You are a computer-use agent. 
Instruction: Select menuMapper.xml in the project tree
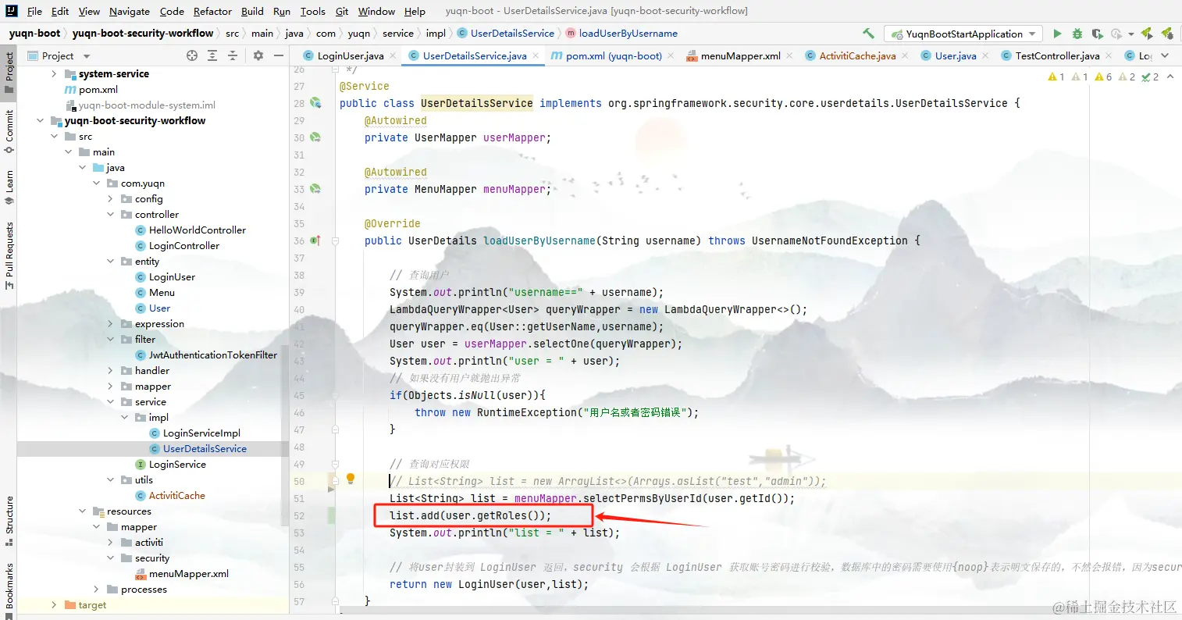click(189, 573)
